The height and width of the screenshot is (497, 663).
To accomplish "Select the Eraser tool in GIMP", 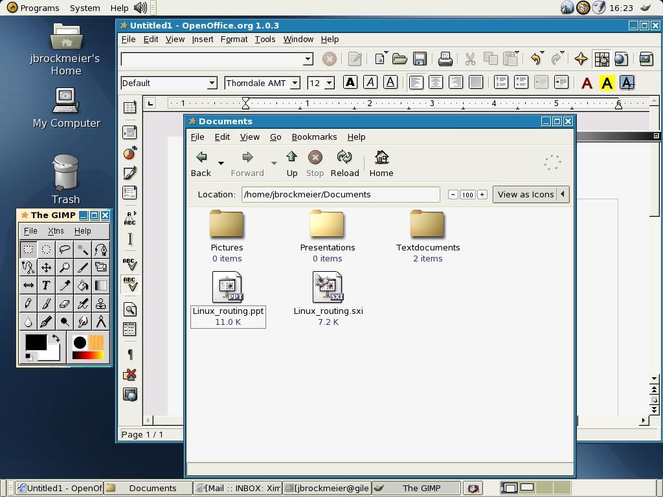I will click(x=64, y=304).
